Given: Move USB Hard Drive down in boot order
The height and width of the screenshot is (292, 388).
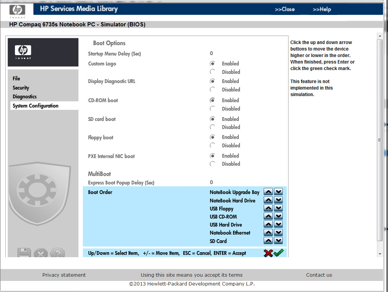Looking at the screenshot, I should pos(279,224).
